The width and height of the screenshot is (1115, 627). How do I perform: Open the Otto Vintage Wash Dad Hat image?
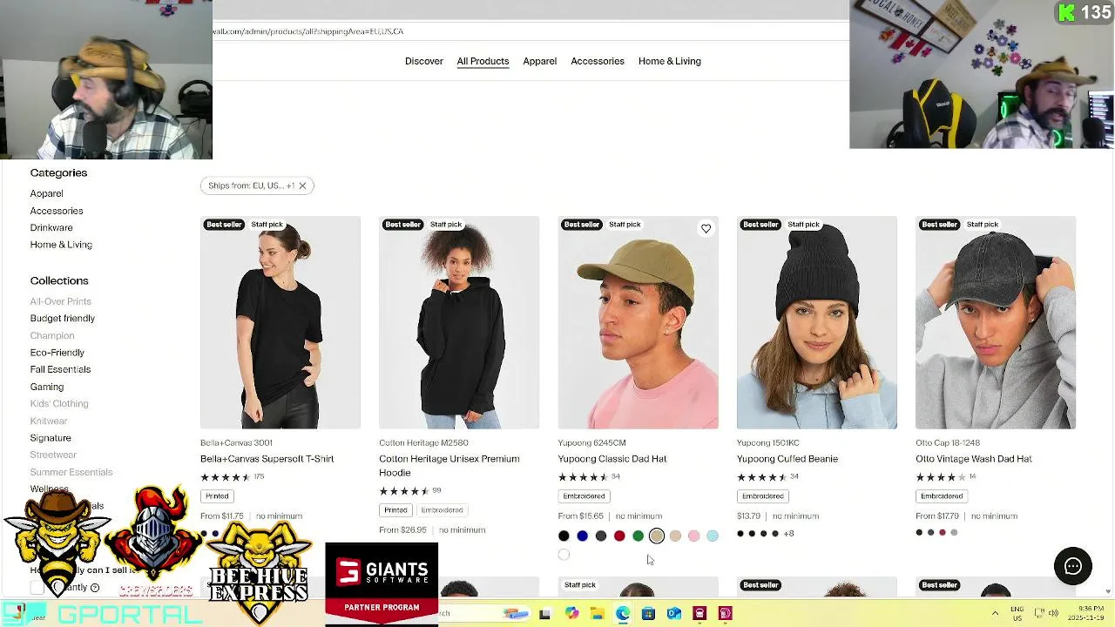click(x=996, y=322)
